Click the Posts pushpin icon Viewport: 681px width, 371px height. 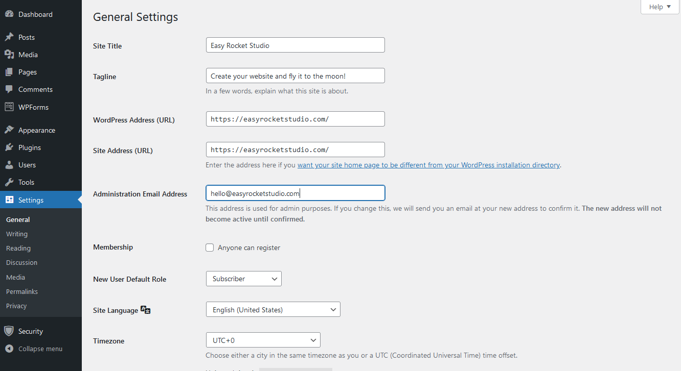(9, 37)
